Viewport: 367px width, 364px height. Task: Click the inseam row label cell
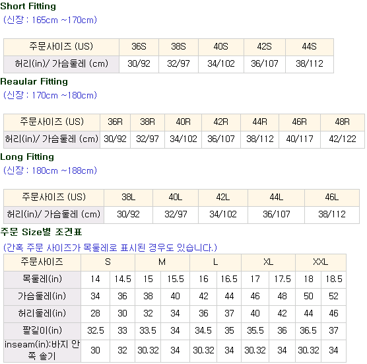pos(42,351)
